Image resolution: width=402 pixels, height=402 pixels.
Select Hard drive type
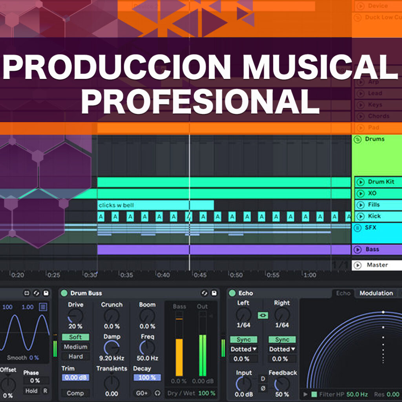(75, 356)
